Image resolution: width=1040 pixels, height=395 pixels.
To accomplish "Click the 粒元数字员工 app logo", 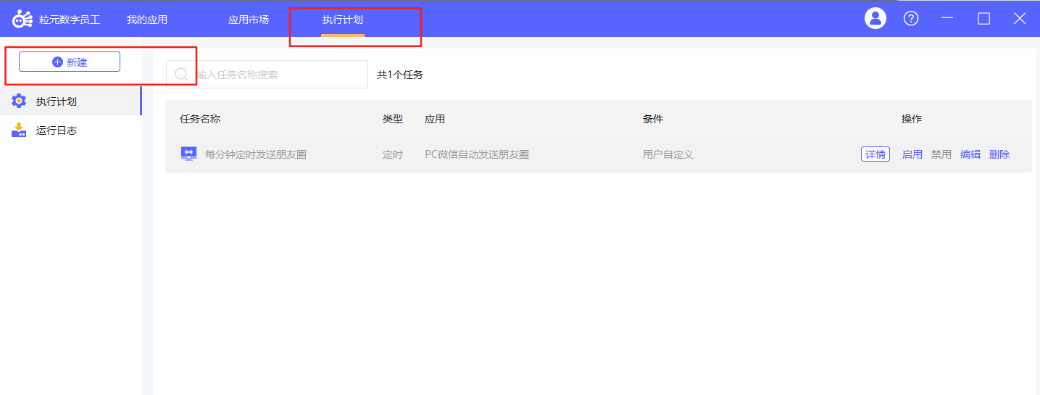I will point(22,20).
